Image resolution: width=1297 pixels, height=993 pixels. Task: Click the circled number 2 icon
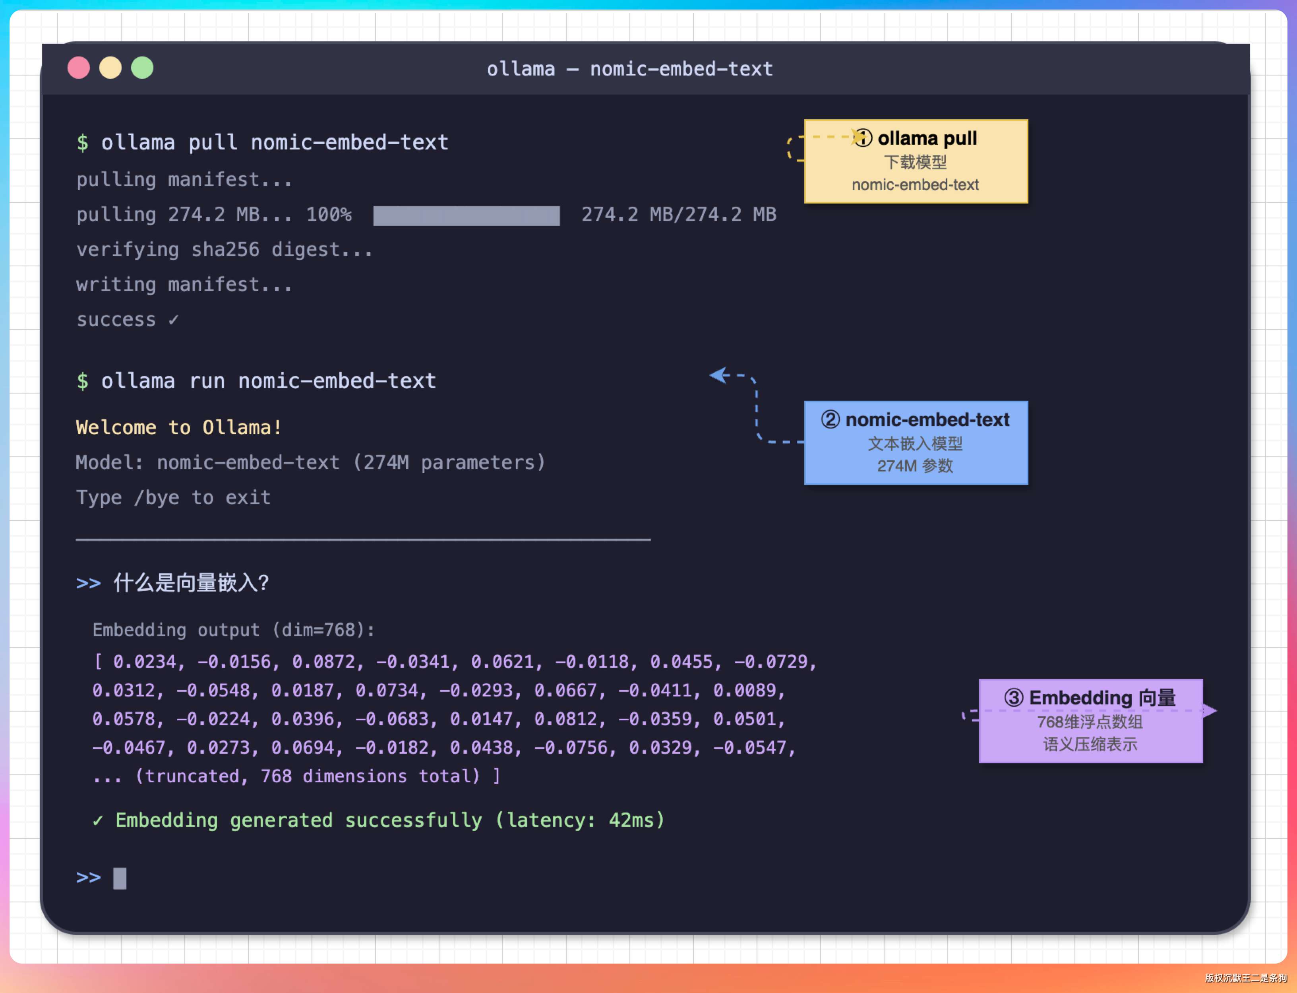tap(830, 420)
